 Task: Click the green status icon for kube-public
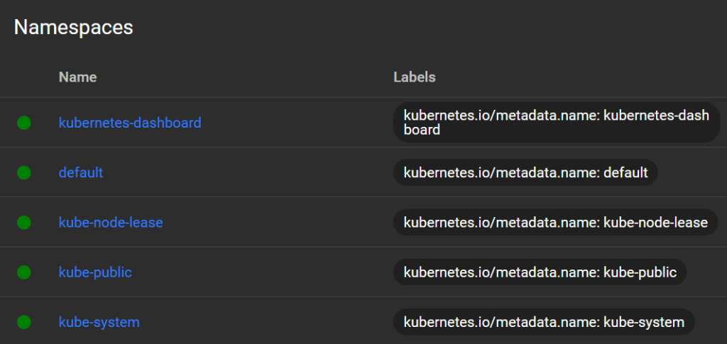[x=23, y=272]
